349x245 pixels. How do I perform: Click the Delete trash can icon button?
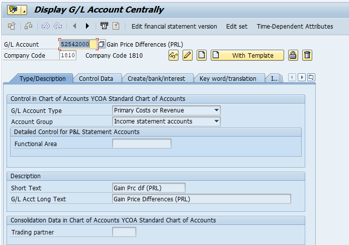click(307, 55)
